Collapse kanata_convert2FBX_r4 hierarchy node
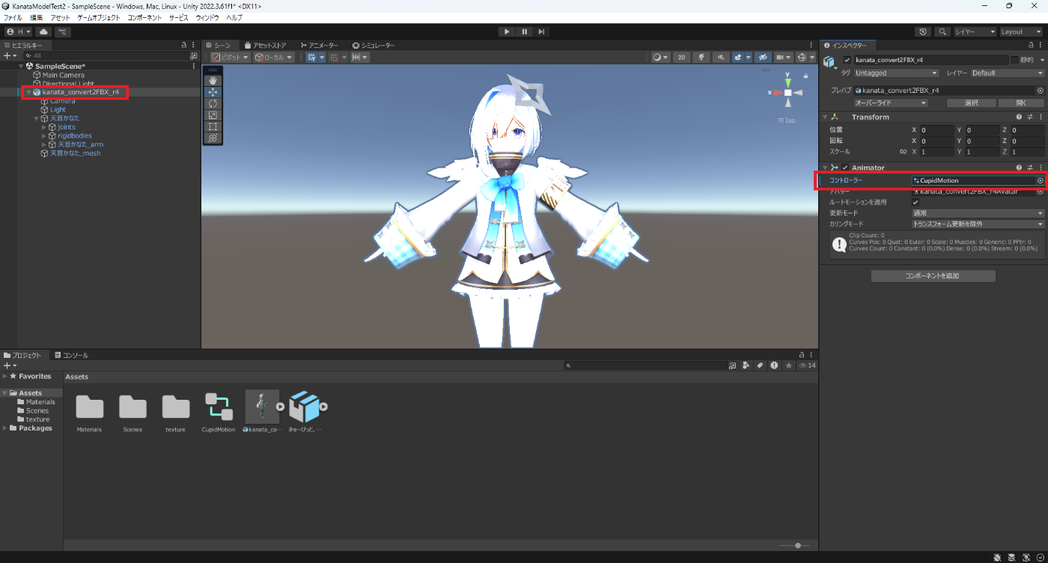Screen dimensions: 1048x563 point(28,92)
